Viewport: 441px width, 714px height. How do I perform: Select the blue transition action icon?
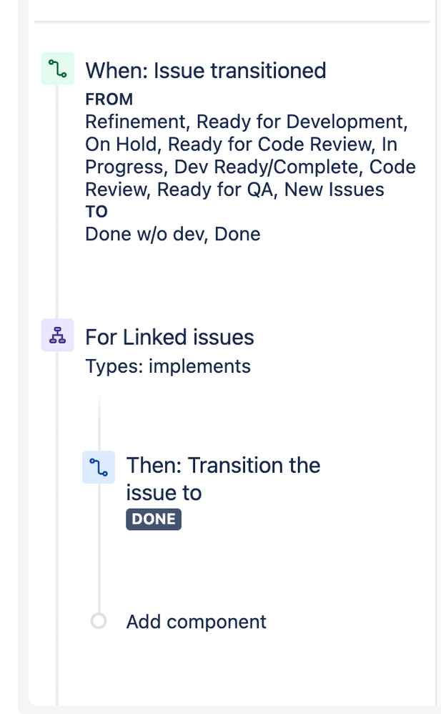coord(99,466)
